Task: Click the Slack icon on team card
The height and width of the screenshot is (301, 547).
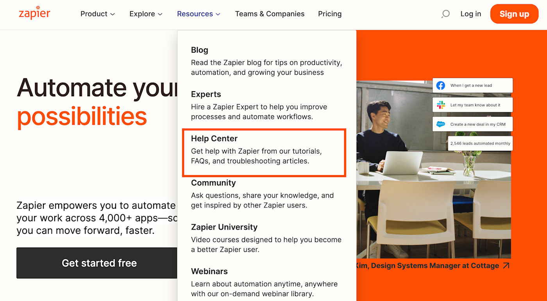Action: (441, 105)
